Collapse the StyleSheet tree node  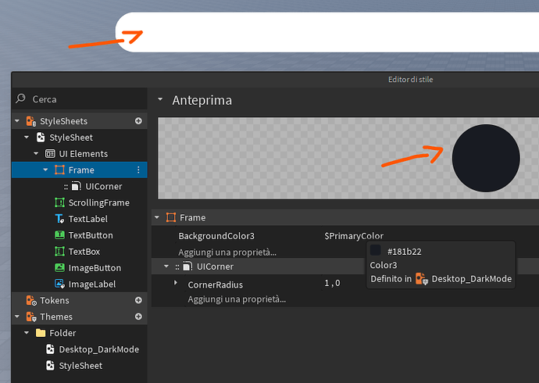click(27, 138)
